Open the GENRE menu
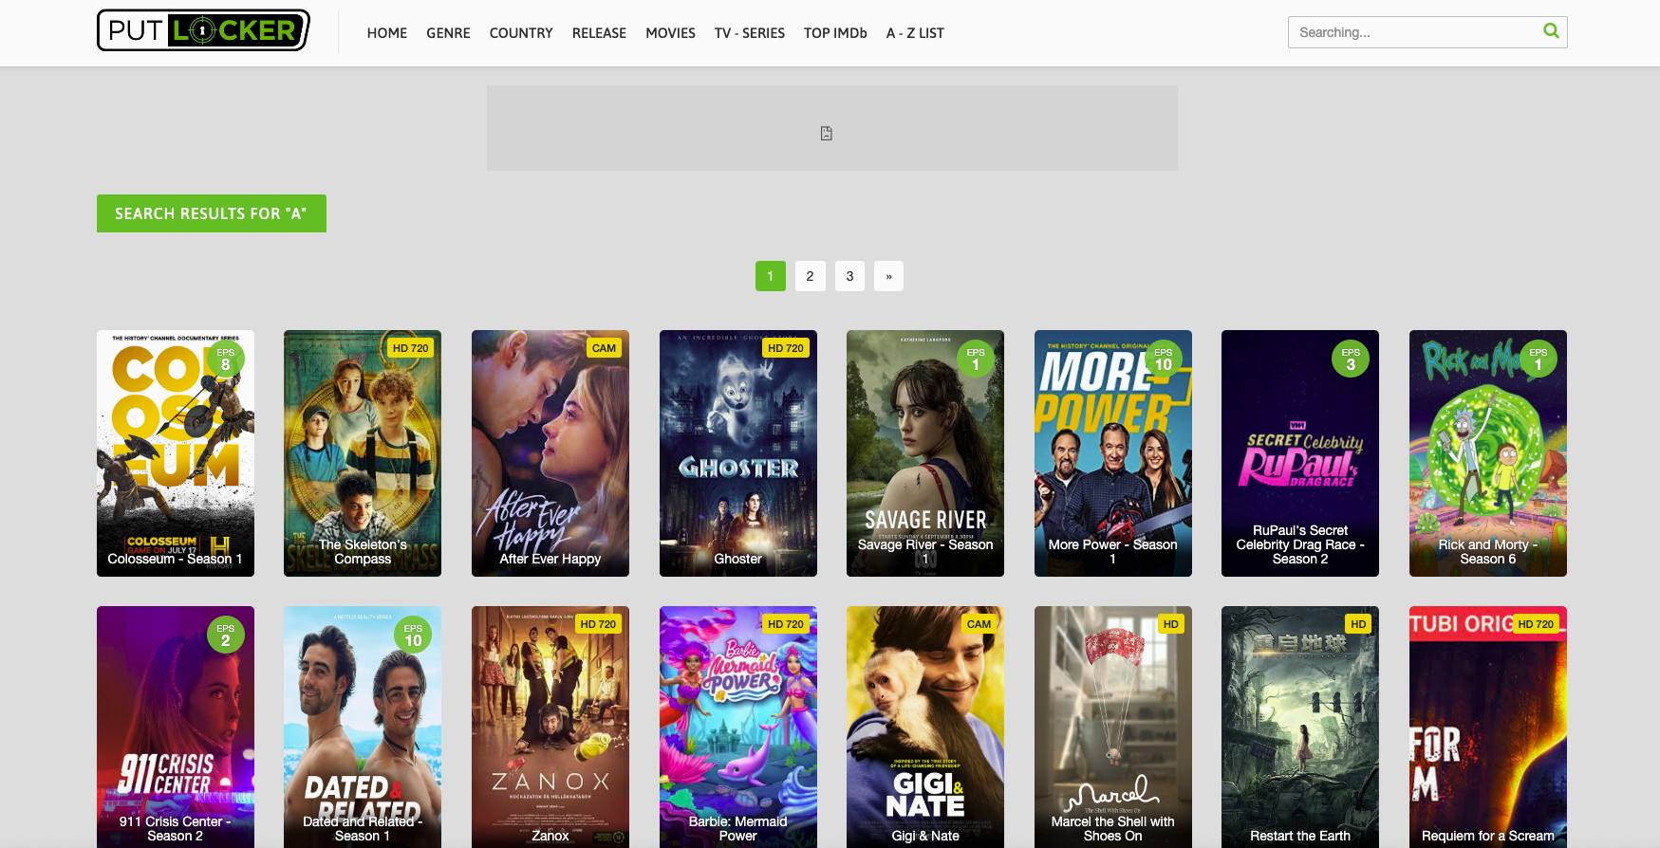The image size is (1660, 848). (x=448, y=33)
